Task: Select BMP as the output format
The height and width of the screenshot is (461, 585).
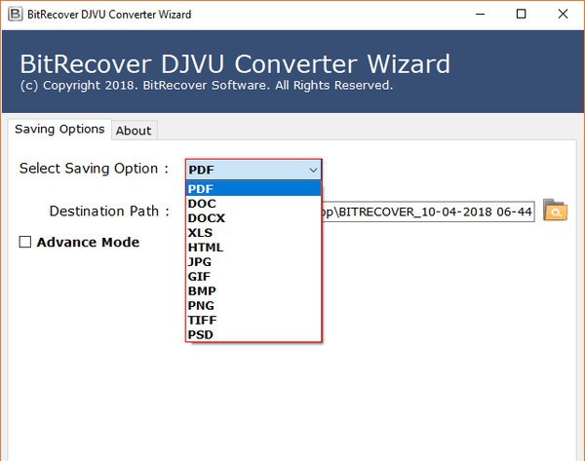Action: [x=253, y=290]
